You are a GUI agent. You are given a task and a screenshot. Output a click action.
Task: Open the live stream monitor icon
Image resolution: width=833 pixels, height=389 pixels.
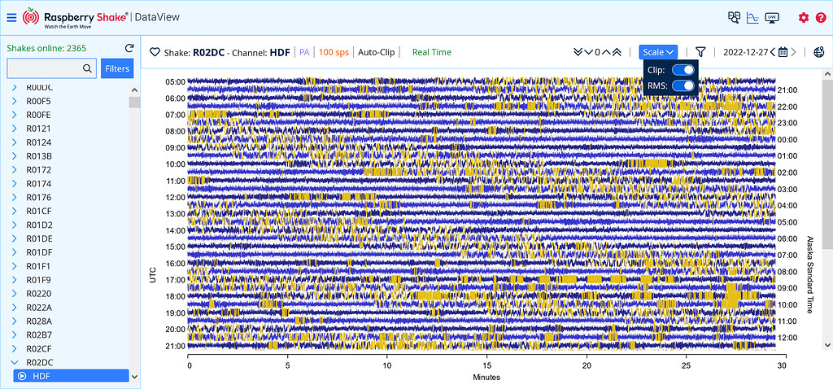(772, 17)
